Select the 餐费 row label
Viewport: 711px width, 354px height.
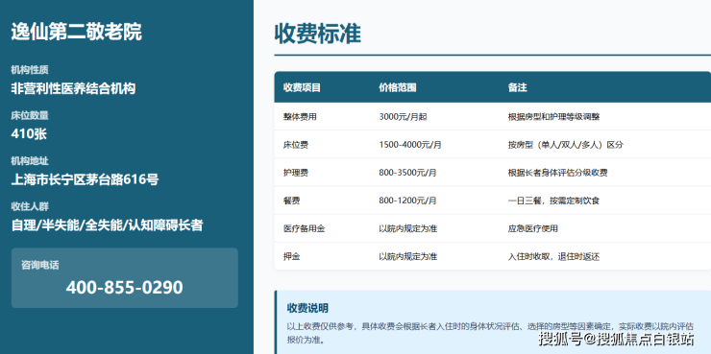[x=291, y=201]
